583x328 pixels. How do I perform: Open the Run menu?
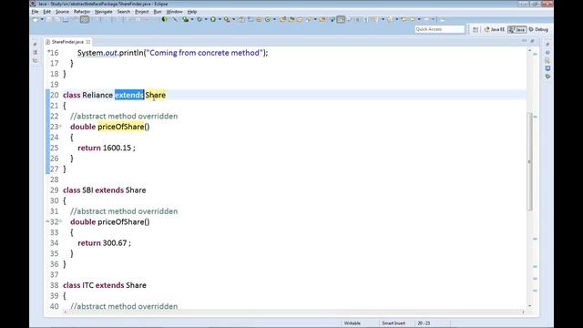click(x=158, y=12)
